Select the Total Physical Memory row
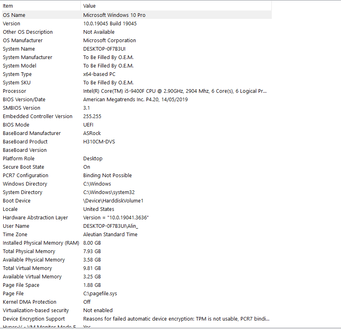This screenshot has height=329, width=341. click(x=137, y=251)
